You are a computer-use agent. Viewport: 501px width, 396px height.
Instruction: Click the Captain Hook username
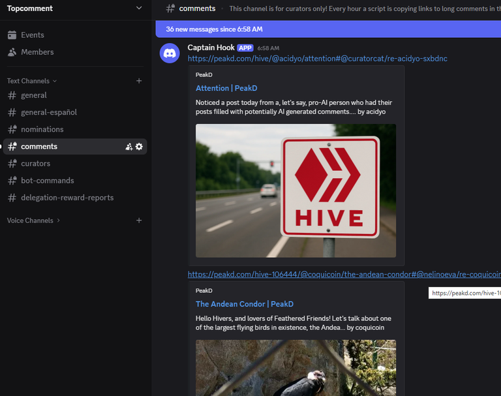tap(211, 48)
